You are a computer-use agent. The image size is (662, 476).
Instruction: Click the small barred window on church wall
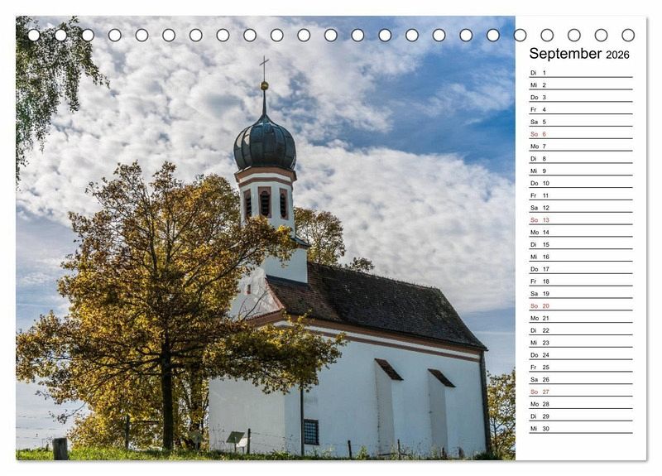(x=310, y=431)
